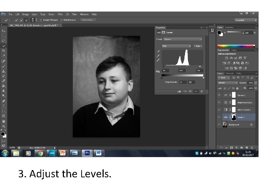The image size is (260, 195).
Task: Open the Essentials workspace dropdown
Action: (x=246, y=20)
